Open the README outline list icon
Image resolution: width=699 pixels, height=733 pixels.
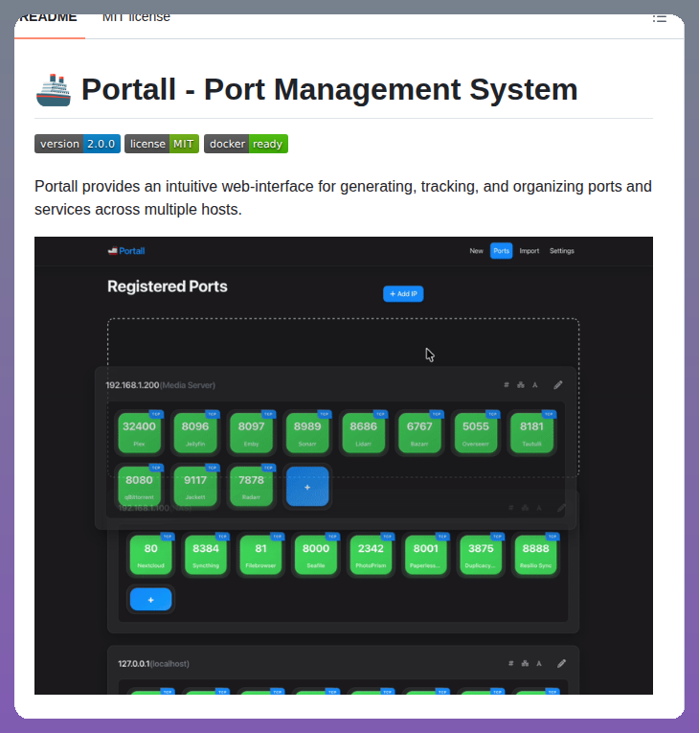point(660,19)
